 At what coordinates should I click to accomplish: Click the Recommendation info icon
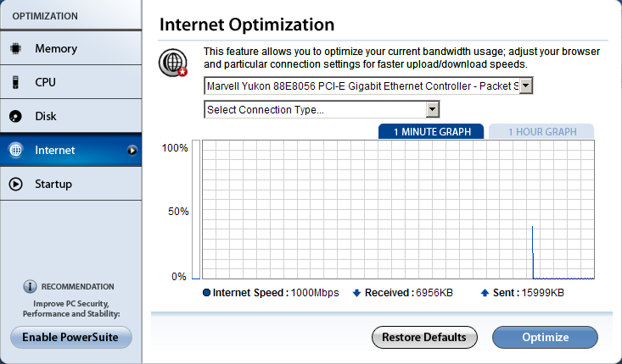(30, 287)
